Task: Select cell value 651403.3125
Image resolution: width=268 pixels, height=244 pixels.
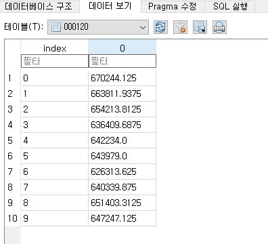Action: coord(122,203)
